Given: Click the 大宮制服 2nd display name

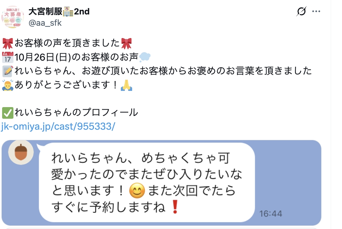Looking at the screenshot, I should click(x=59, y=11).
